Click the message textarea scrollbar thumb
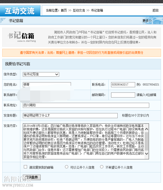Image resolution: width=163 pixels, height=190 pixels. point(146,141)
